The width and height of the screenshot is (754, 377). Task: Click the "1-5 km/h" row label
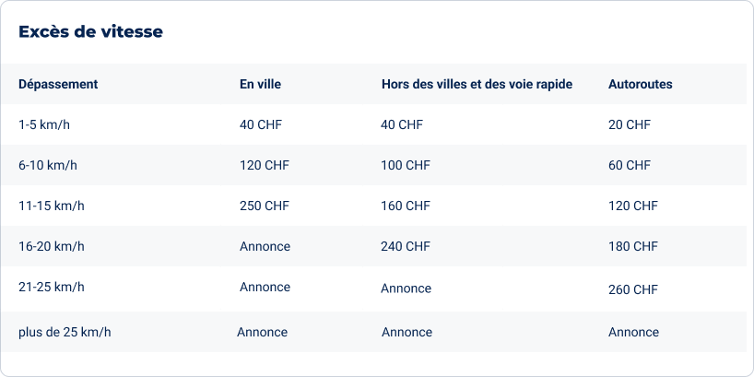(x=44, y=125)
